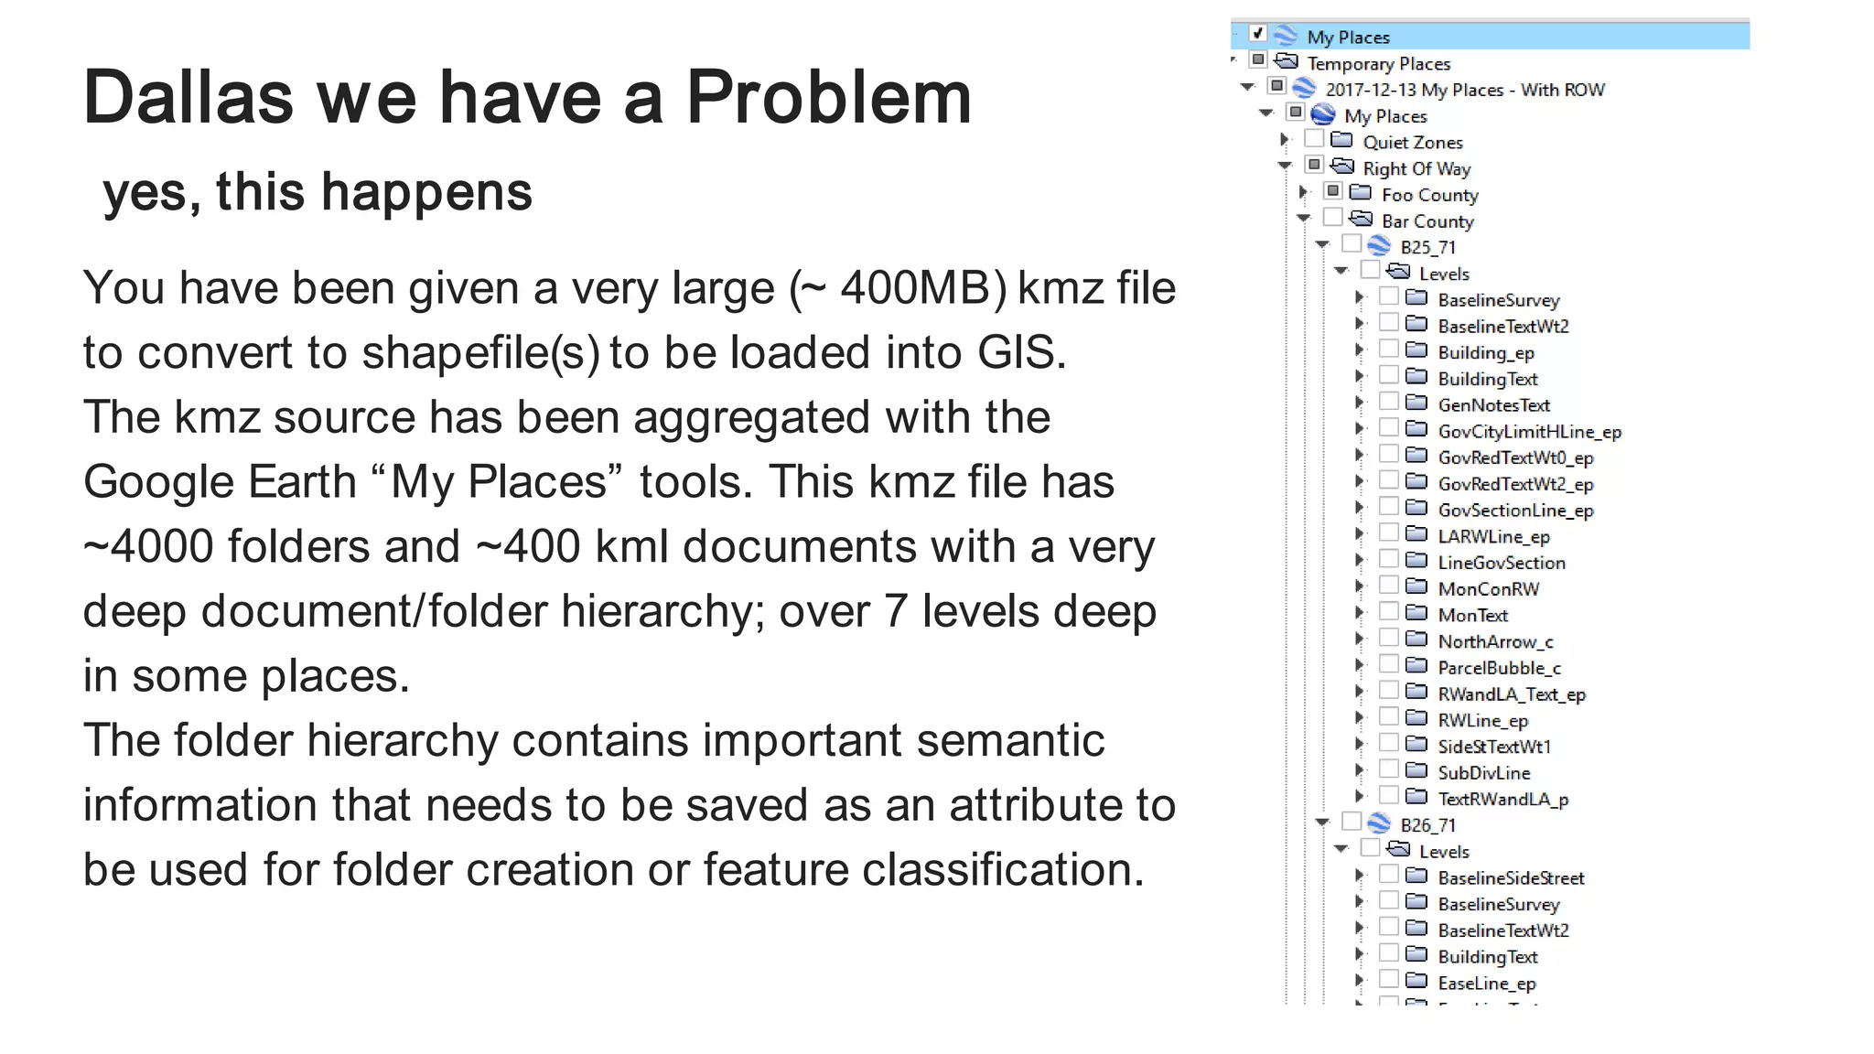Click the Bar County folder icon
Viewport: 1874px width, 1054px height.
1362,219
